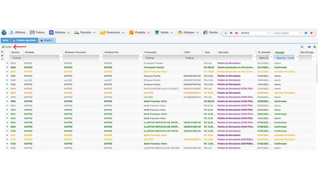Open the chat messages icon
Viewport: 318px width, 179px height.
click(231, 33)
